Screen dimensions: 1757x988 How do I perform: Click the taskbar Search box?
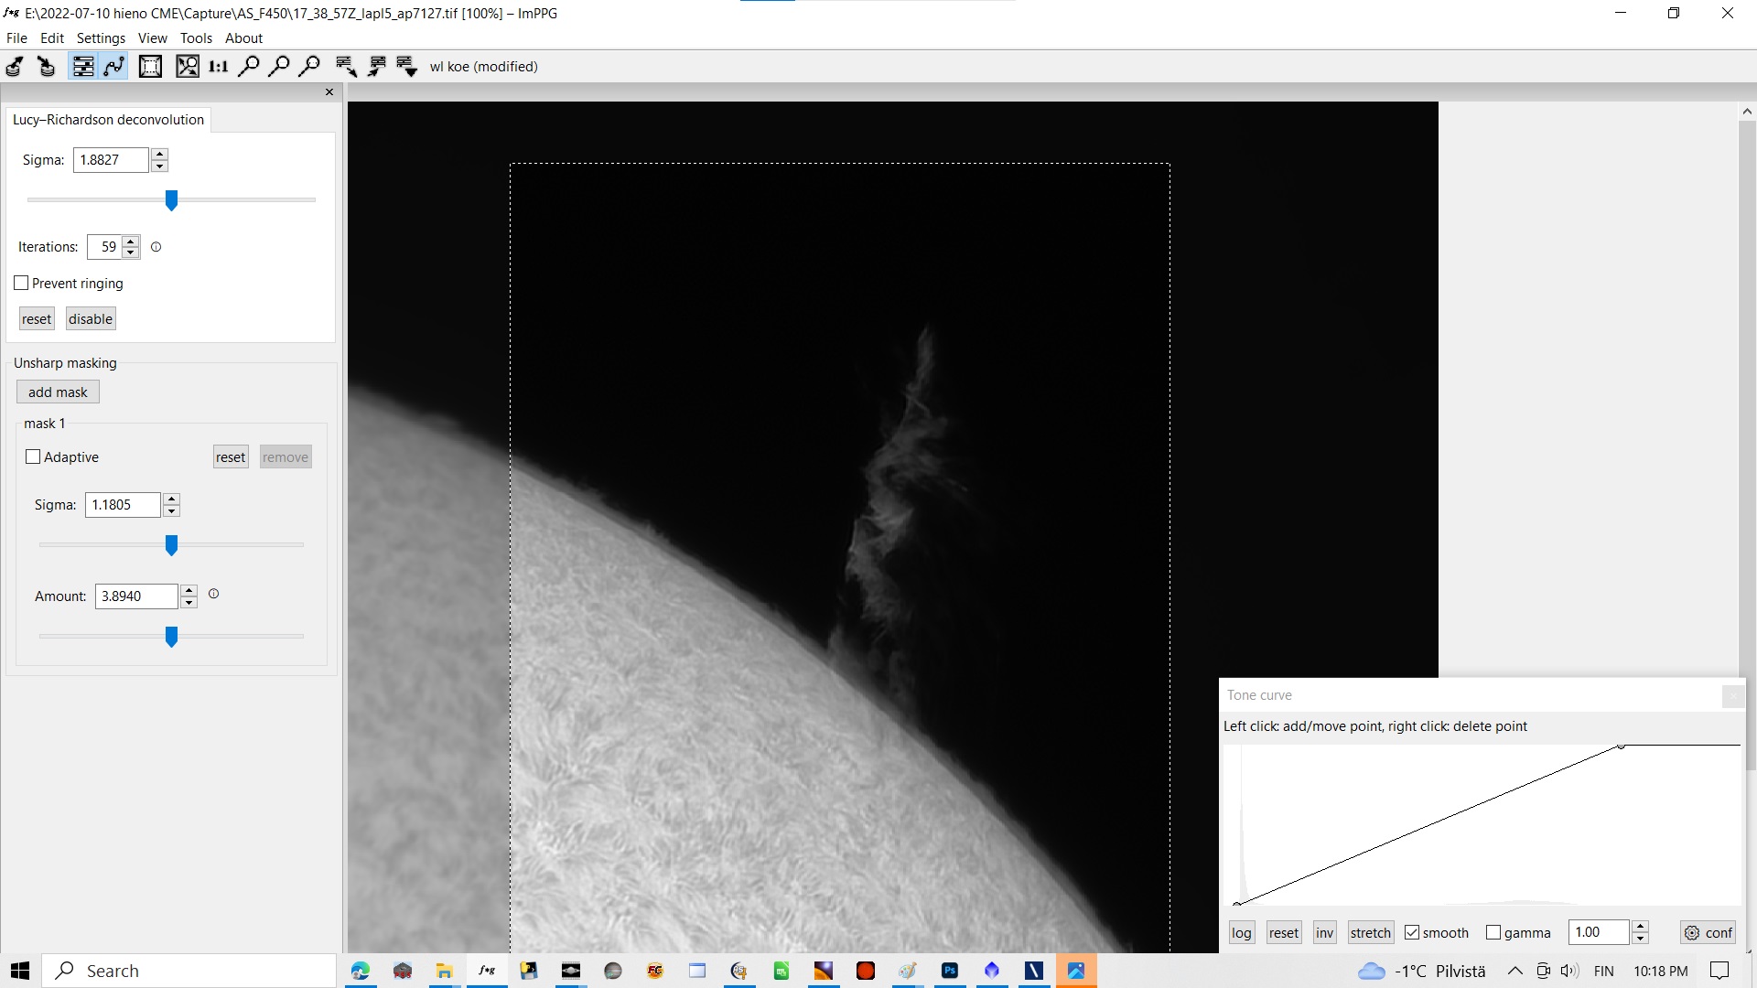(x=189, y=971)
